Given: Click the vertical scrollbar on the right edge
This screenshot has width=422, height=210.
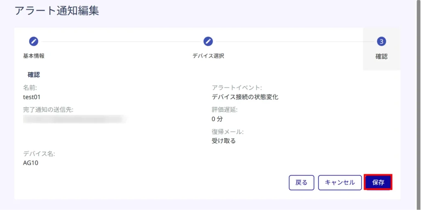Looking at the screenshot, I should [419, 103].
